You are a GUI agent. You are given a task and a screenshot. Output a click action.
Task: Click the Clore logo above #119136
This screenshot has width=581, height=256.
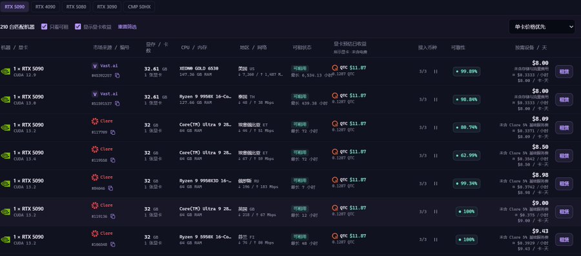tap(95, 205)
